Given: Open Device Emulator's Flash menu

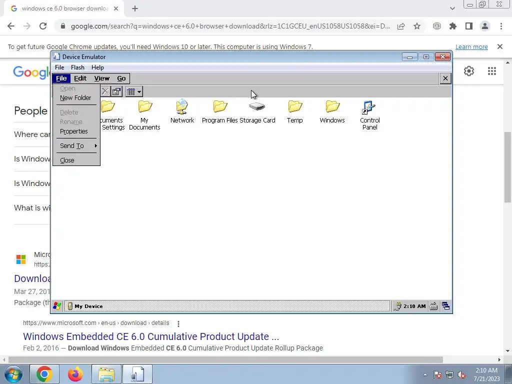Looking at the screenshot, I should click(77, 67).
